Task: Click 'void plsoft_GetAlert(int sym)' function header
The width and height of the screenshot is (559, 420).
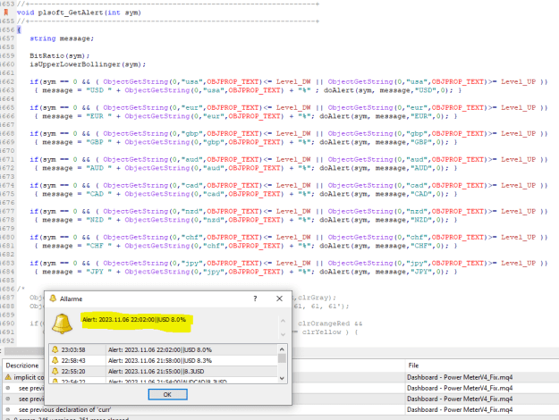Action: point(79,13)
